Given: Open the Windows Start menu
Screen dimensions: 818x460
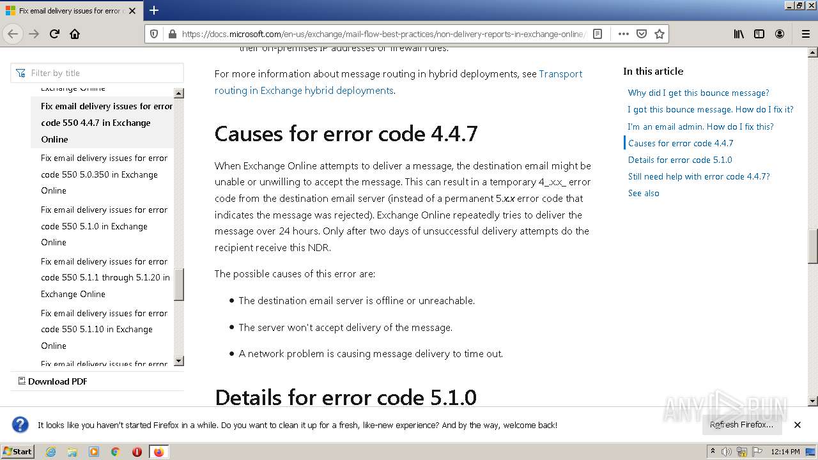Looking at the screenshot, I should (x=18, y=451).
